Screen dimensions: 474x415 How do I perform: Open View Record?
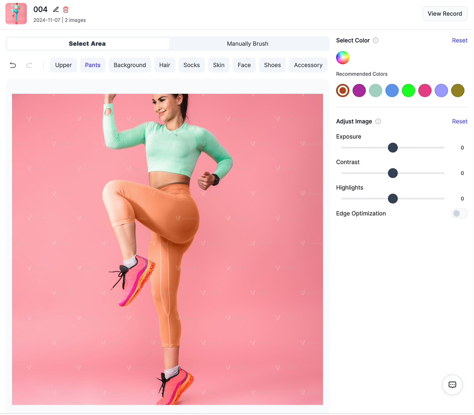445,14
